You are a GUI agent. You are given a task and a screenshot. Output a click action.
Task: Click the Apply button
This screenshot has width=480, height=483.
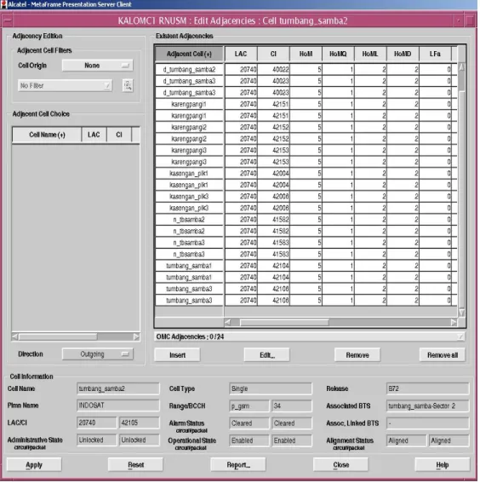pos(34,465)
